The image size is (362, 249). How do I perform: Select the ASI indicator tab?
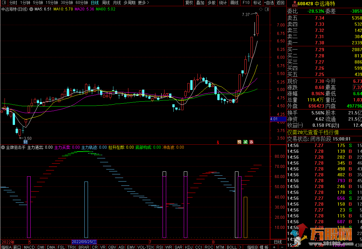[122, 247]
